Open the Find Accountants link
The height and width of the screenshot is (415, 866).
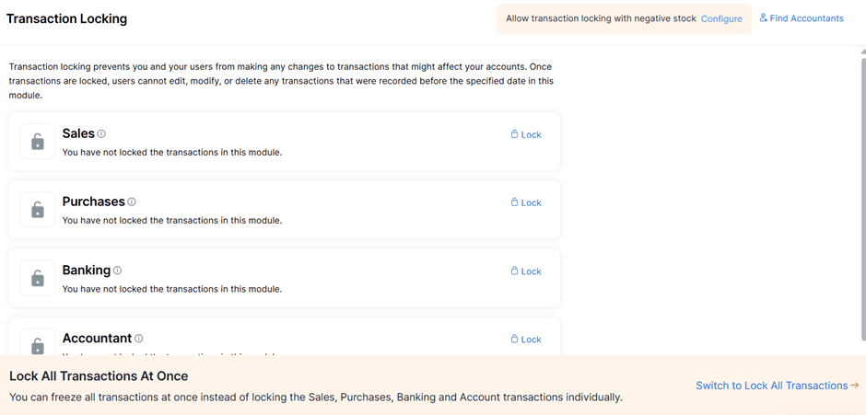coord(802,18)
